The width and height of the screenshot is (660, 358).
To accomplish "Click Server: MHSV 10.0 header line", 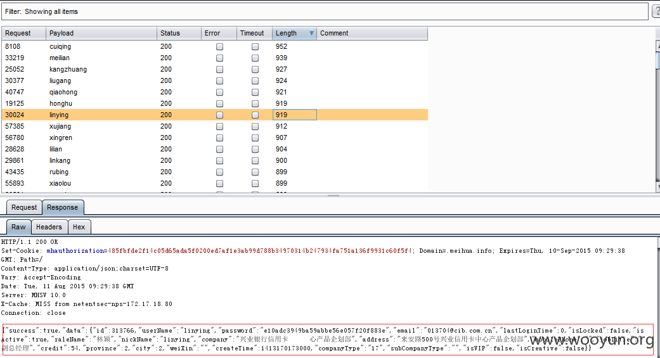I will click(33, 295).
